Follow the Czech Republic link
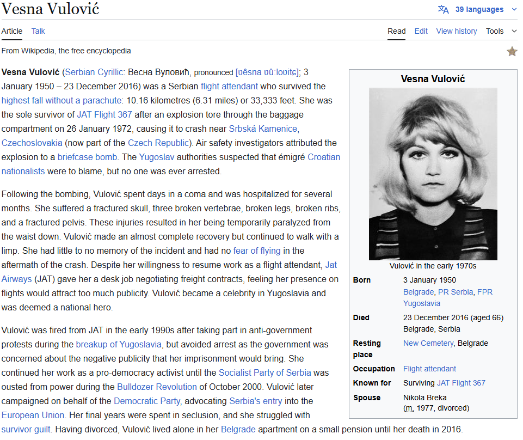Viewport: 523px width, 440px height. [x=158, y=143]
